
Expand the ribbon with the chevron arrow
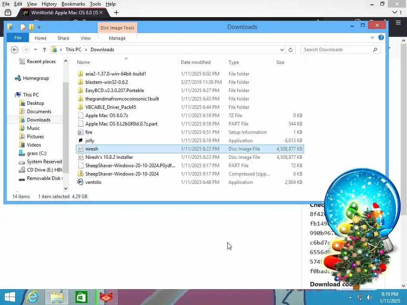tap(372, 38)
